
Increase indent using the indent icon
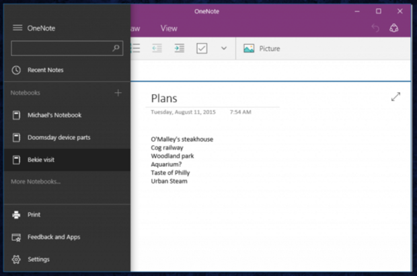(179, 48)
